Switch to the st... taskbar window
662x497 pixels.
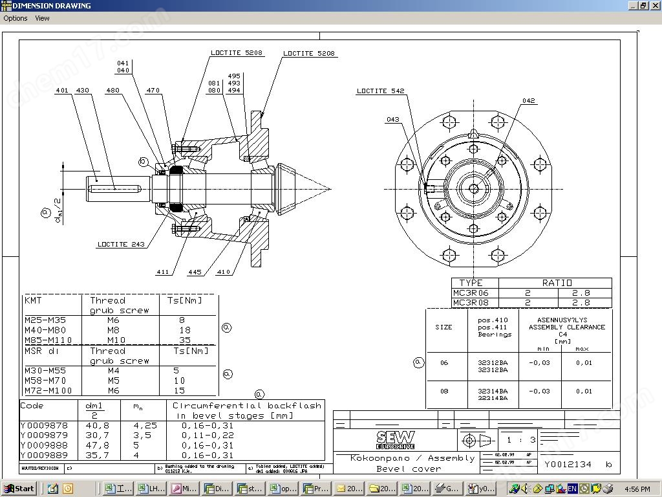[250, 488]
